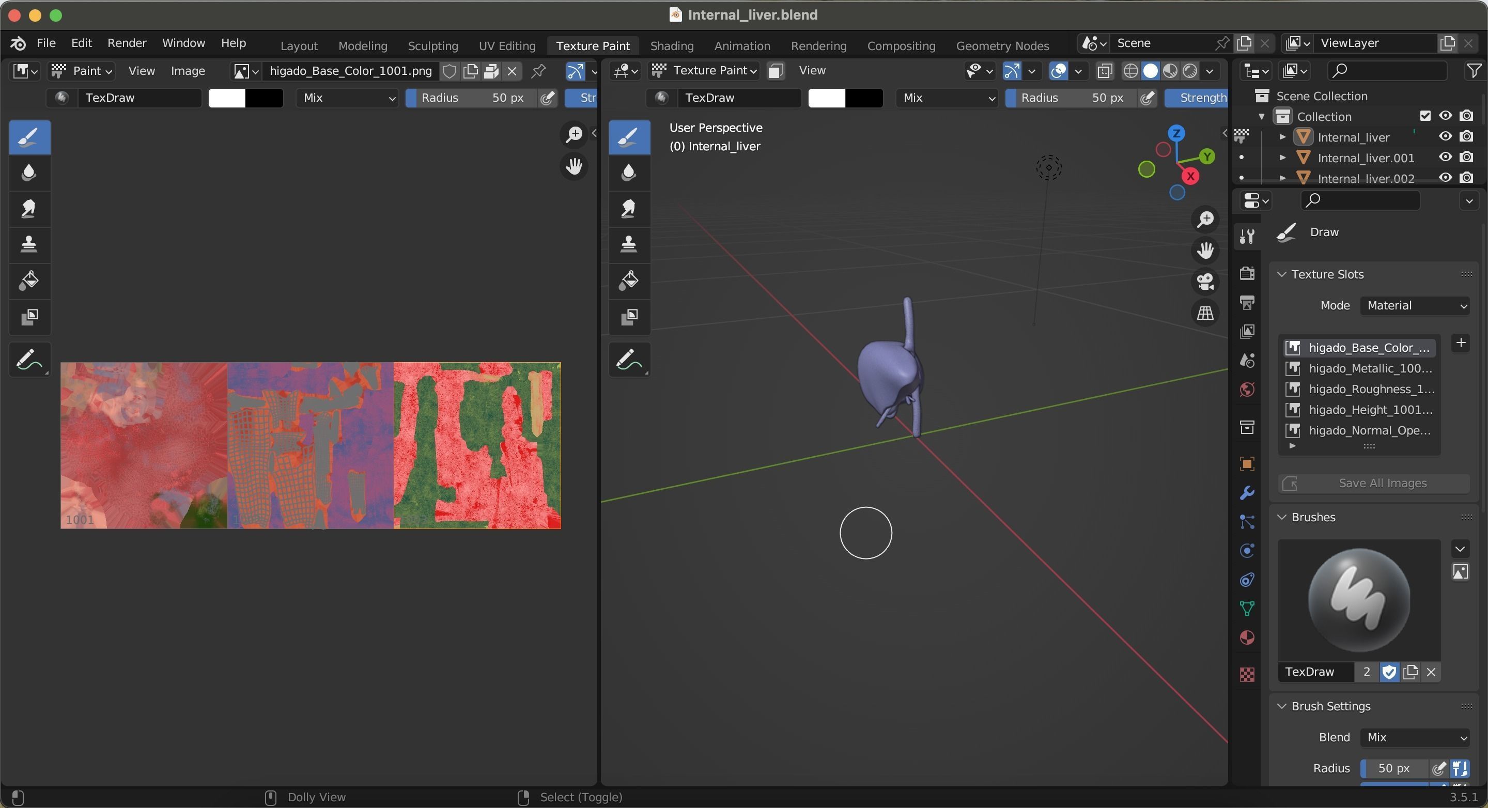Viewport: 1488px width, 808px height.
Task: Open the Modifiers properties tab
Action: pyautogui.click(x=1247, y=493)
